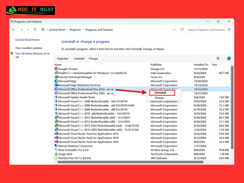The width and height of the screenshot is (244, 183).
Task: Click the 1.40 GB size value
Action: pyautogui.click(x=224, y=154)
